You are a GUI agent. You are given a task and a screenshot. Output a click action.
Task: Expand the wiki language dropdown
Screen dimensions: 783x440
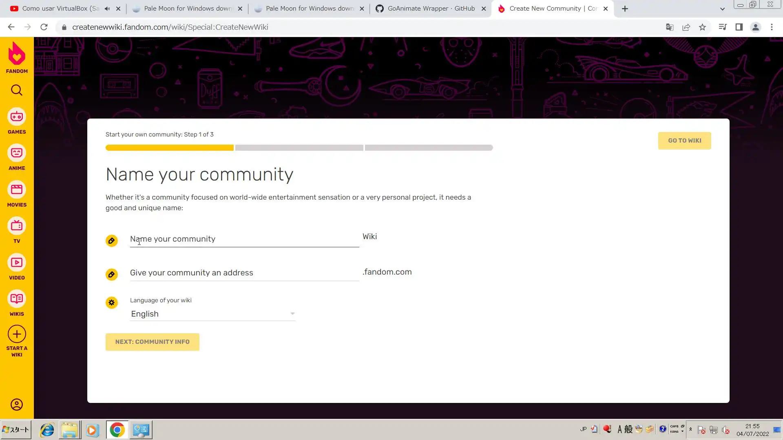[212, 314]
